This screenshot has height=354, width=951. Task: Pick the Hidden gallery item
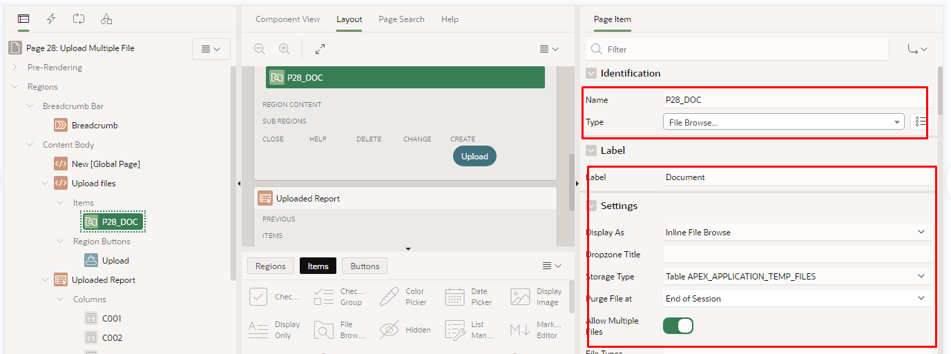(405, 330)
